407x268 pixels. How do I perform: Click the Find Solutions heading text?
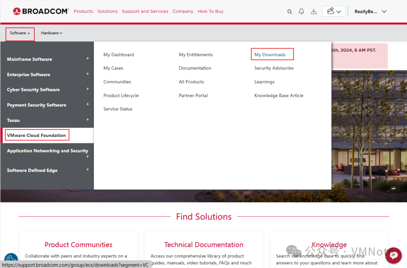[x=204, y=217]
